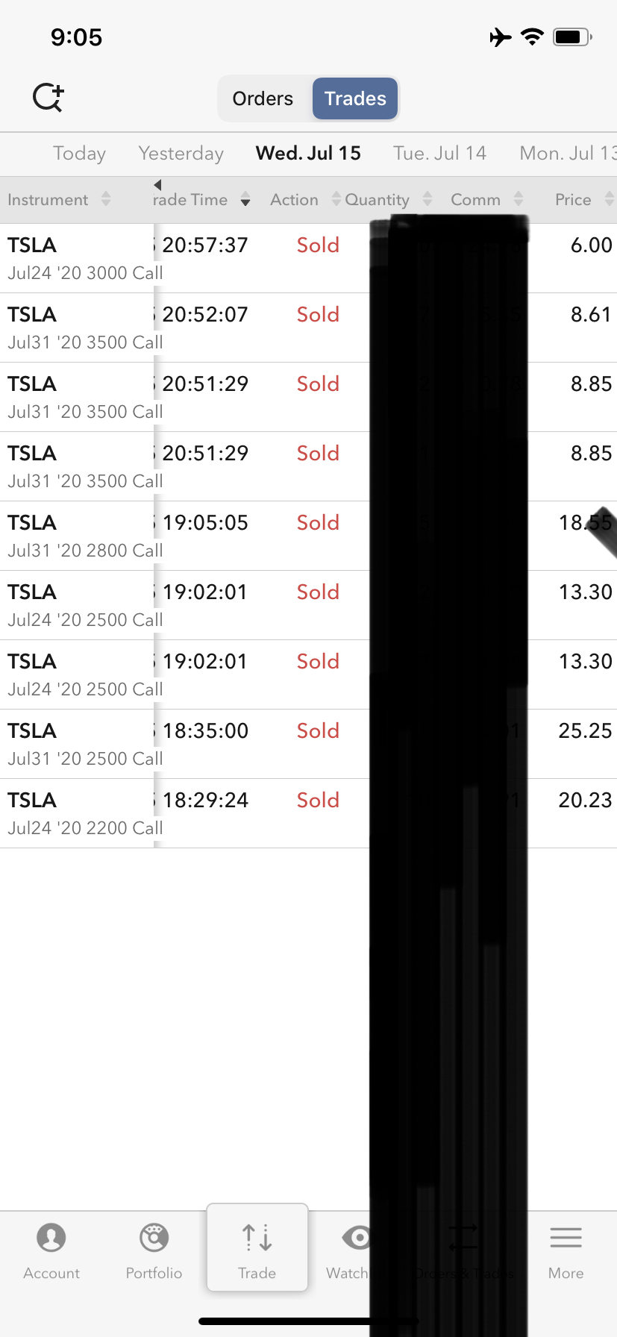This screenshot has height=1337, width=617.
Task: Open the Watchlist eye icon
Action: click(x=357, y=1239)
